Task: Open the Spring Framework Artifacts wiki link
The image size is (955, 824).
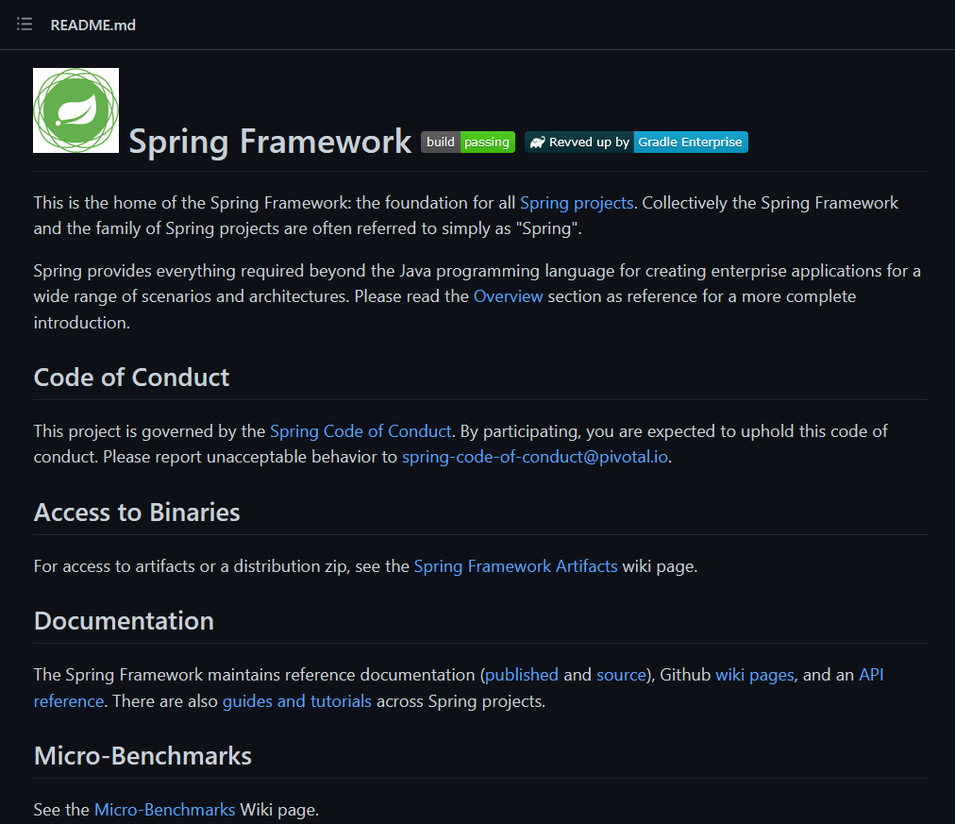Action: [515, 566]
